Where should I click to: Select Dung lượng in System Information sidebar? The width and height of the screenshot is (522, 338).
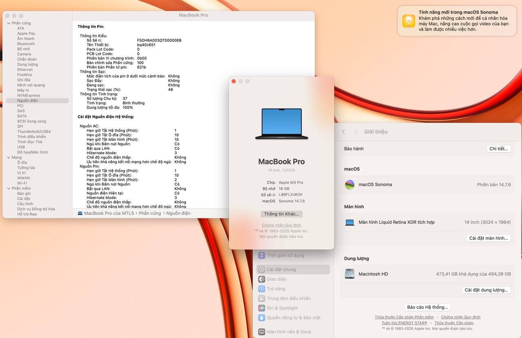click(27, 64)
